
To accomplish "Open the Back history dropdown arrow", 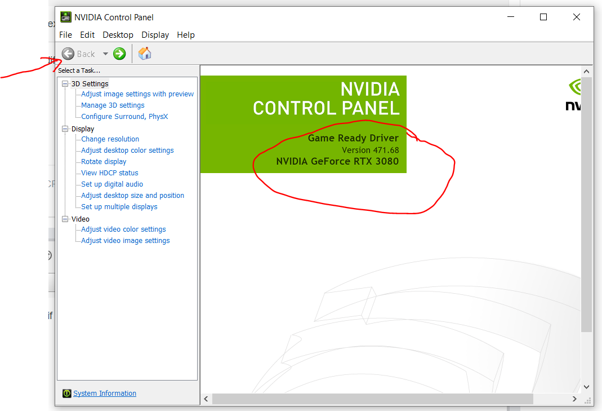I will [105, 54].
